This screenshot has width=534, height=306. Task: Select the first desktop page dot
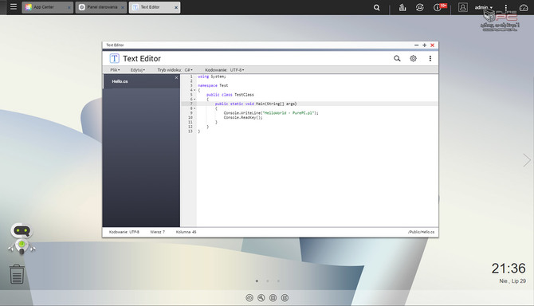257,281
